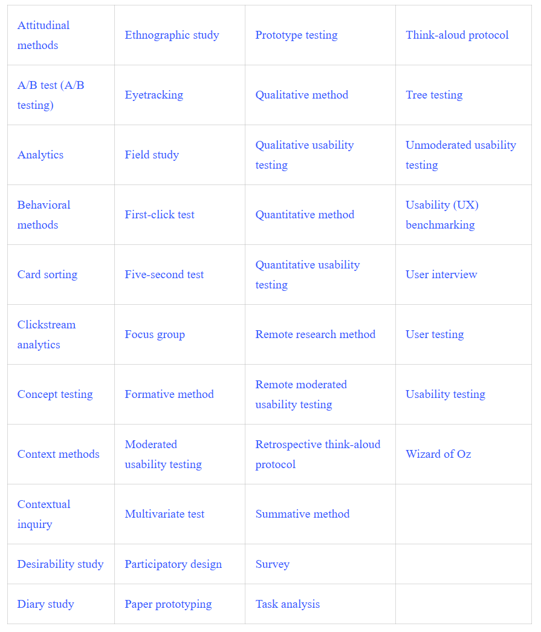This screenshot has width=541, height=632.
Task: Open Remote research method link
Action: (315, 334)
